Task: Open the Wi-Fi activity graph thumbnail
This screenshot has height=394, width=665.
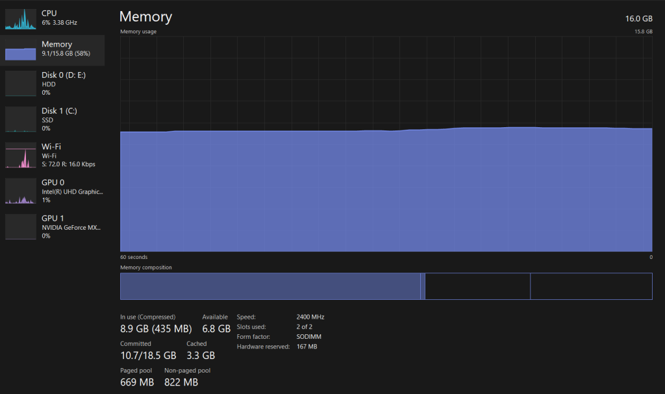Action: click(x=20, y=155)
